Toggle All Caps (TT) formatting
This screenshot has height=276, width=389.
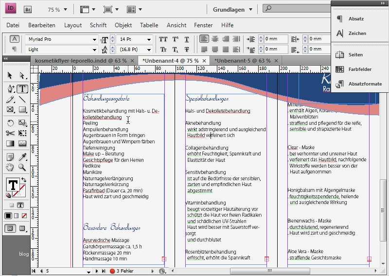(x=163, y=39)
